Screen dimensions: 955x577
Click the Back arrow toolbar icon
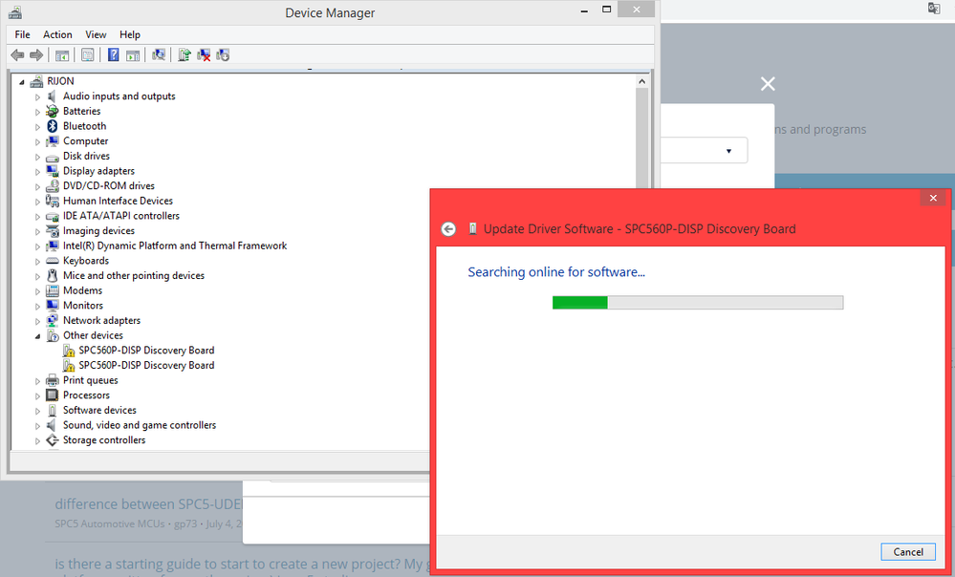17,55
